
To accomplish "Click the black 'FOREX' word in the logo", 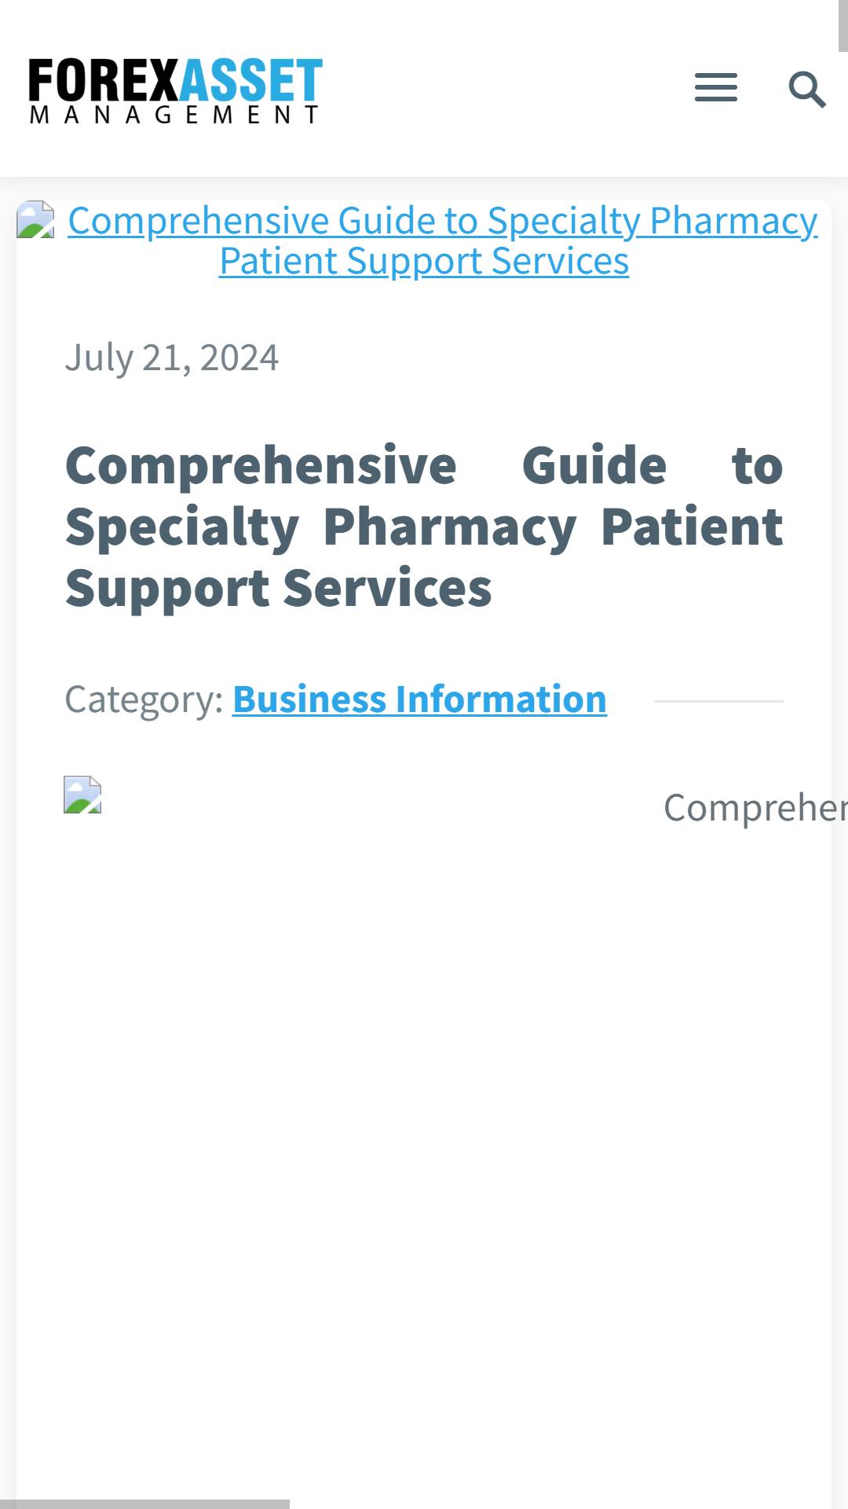I will 104,80.
